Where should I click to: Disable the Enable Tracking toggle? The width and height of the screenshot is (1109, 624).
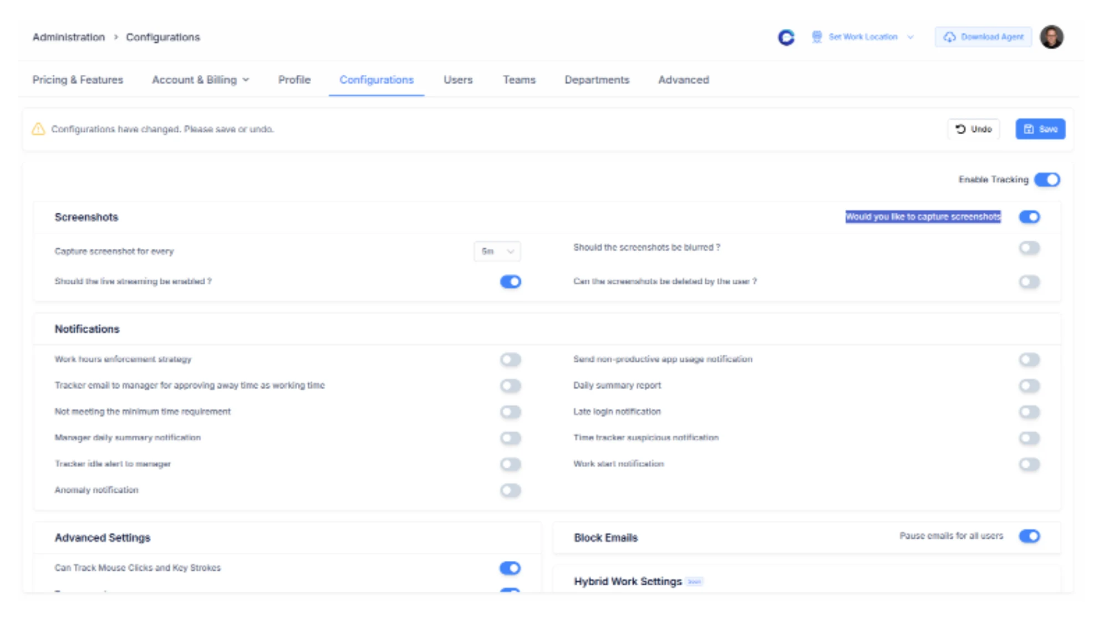click(x=1047, y=180)
